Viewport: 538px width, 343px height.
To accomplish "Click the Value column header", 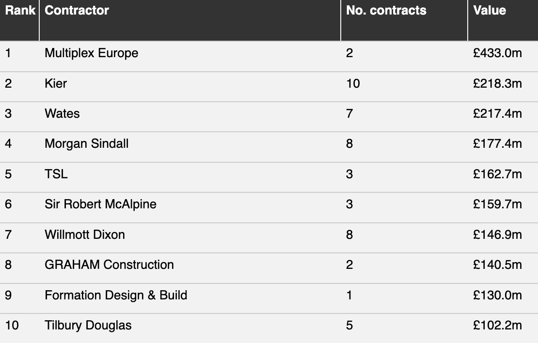I will coord(489,11).
